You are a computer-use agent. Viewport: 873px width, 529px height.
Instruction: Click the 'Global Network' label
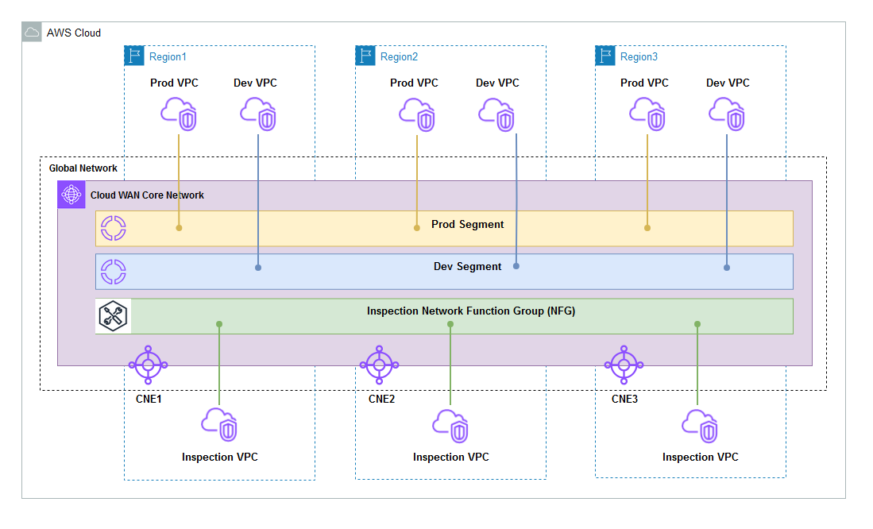pos(83,168)
